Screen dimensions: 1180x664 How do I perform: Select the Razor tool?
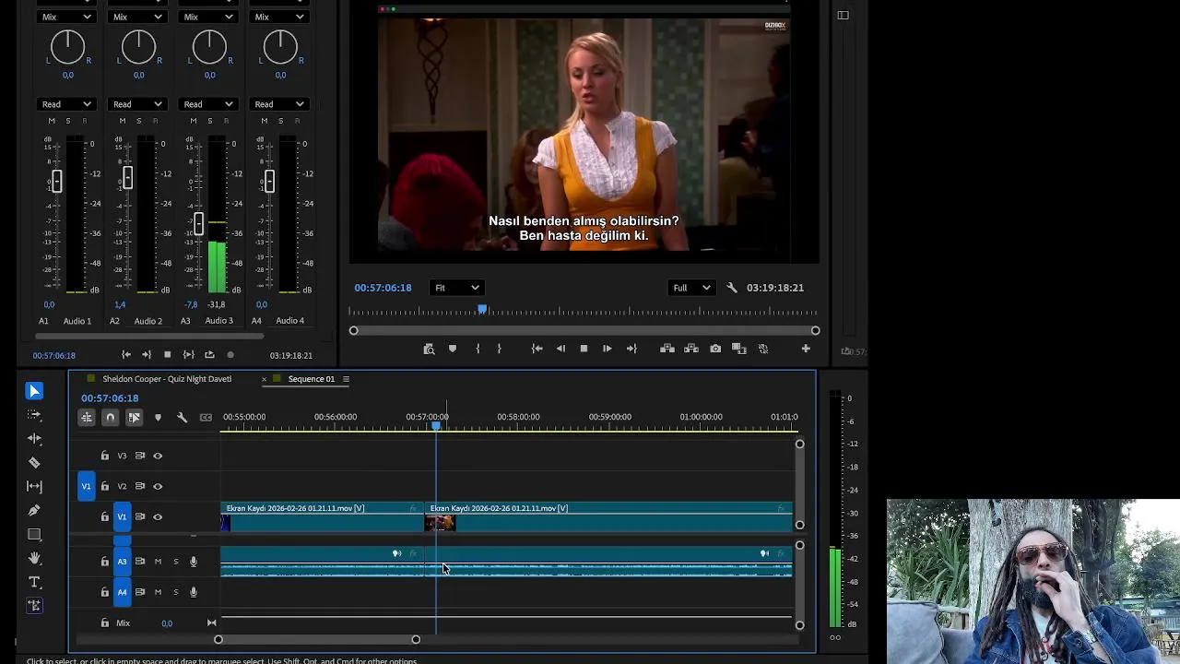pyautogui.click(x=34, y=462)
